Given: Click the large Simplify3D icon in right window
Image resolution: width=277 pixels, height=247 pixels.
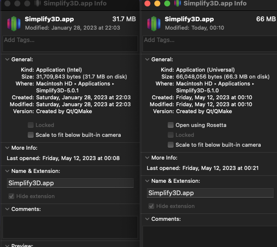Looking at the screenshot, I should pos(154,24).
